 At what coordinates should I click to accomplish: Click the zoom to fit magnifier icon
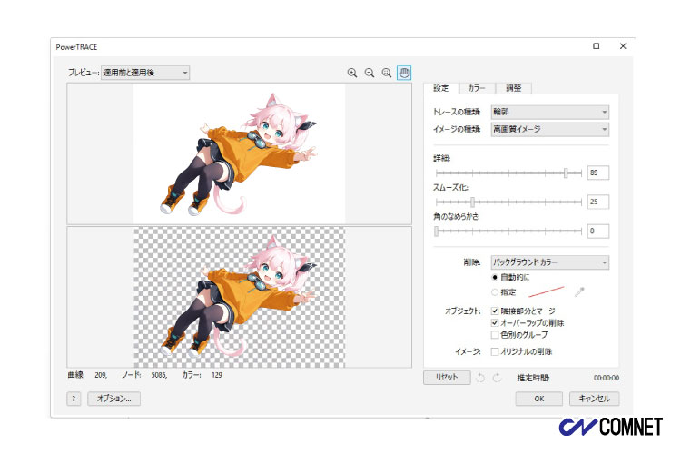coord(387,73)
